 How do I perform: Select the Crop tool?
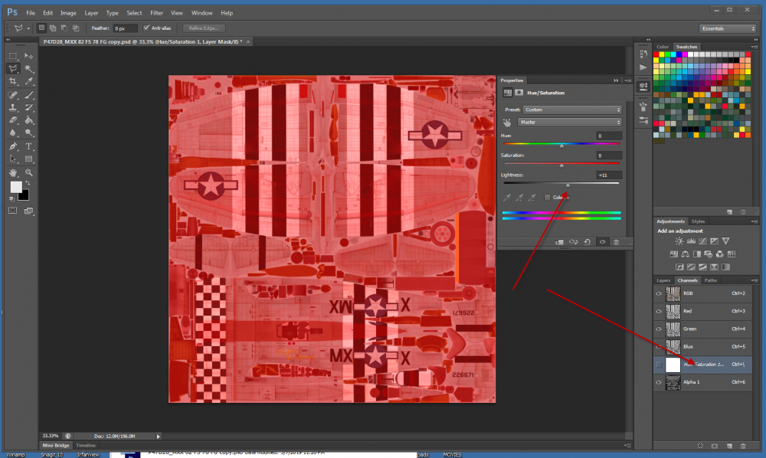pyautogui.click(x=13, y=81)
